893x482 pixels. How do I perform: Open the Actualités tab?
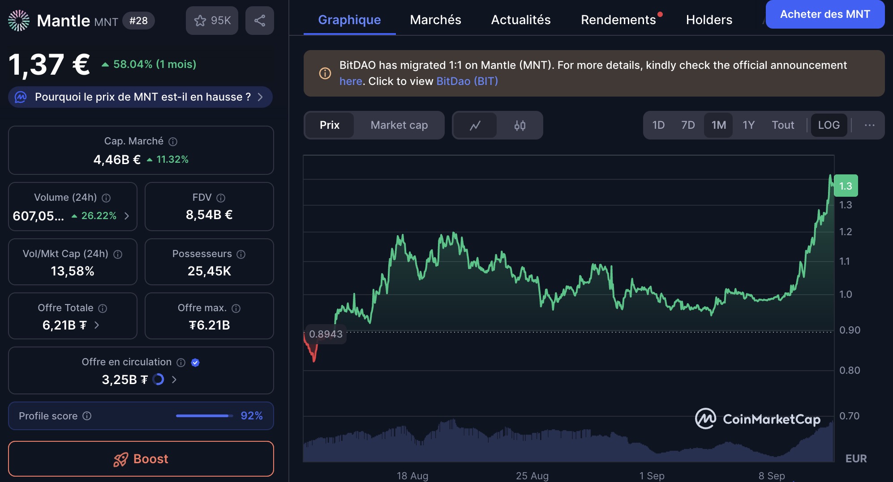pos(521,20)
